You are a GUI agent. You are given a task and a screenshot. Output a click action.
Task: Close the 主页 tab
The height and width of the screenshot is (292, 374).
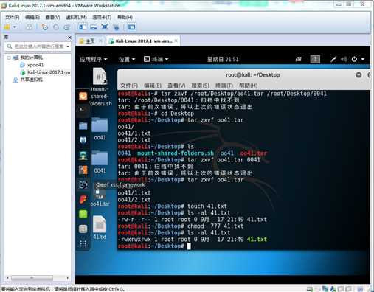[100, 41]
